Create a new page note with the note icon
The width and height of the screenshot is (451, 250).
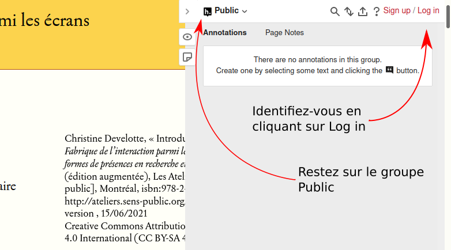(x=187, y=56)
